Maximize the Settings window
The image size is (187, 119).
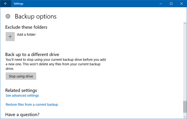coord(171,4)
